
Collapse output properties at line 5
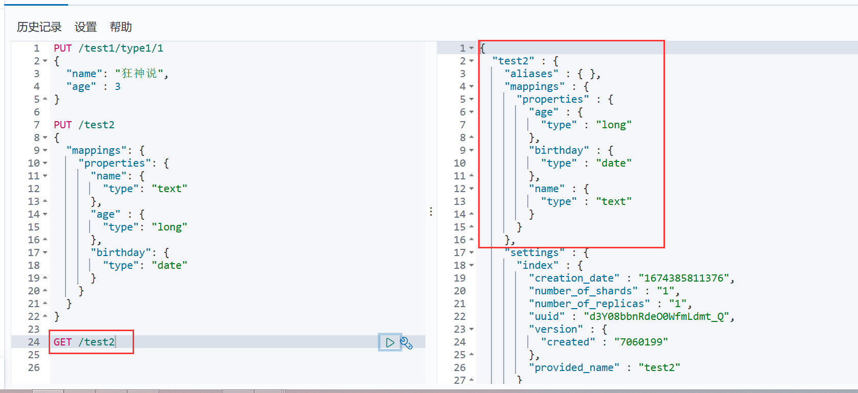coord(471,100)
